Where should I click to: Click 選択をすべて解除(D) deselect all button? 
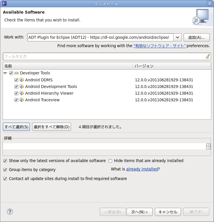(x=52, y=127)
